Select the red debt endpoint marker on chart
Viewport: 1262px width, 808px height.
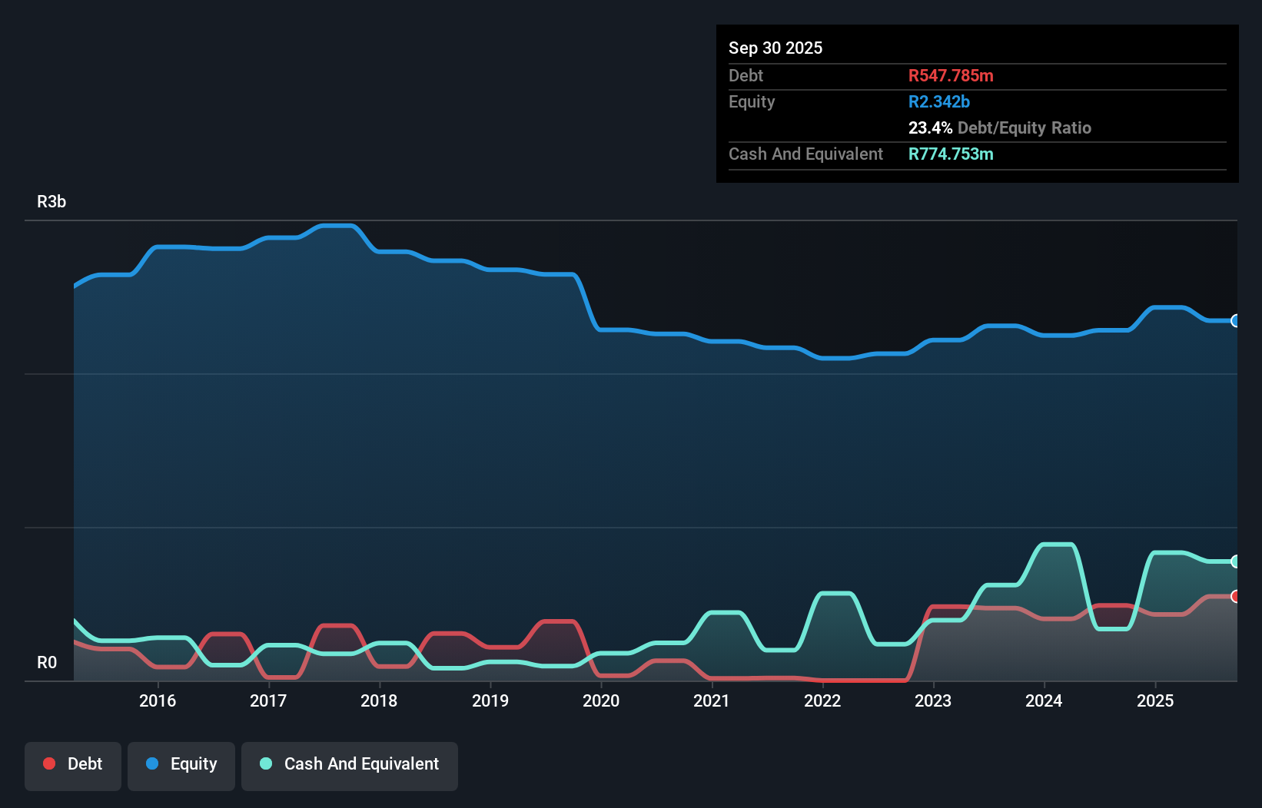(x=1234, y=595)
